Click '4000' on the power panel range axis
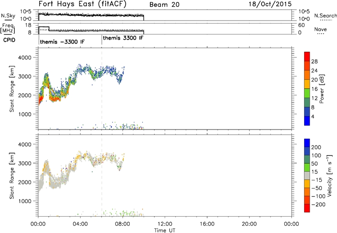Viewport: 337px width, 233px height. tap(24, 58)
